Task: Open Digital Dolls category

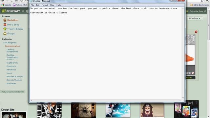Action: tap(12, 63)
